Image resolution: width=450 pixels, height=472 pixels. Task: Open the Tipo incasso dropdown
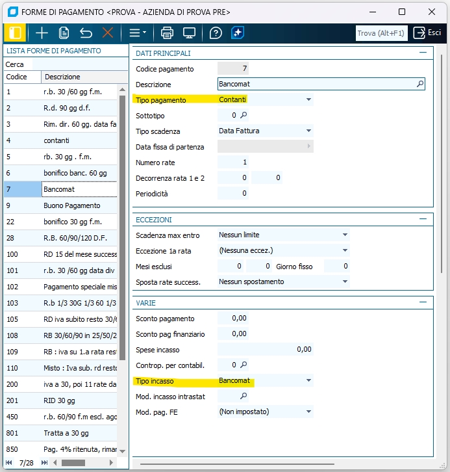tap(308, 380)
